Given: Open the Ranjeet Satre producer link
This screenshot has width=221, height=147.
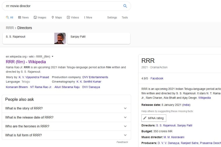Looking at the screenshot, I should click(190, 143).
